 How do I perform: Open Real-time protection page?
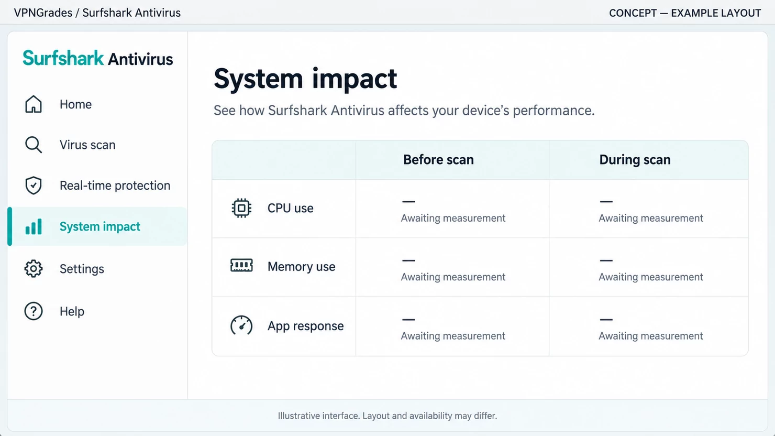[x=98, y=186]
